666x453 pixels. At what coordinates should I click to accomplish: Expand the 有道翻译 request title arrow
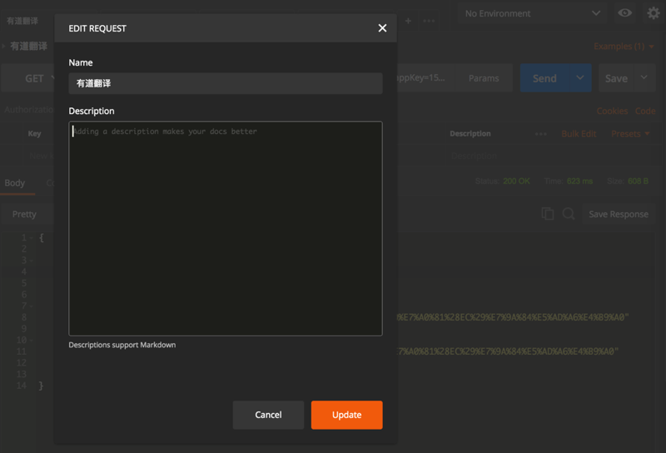(x=4, y=46)
